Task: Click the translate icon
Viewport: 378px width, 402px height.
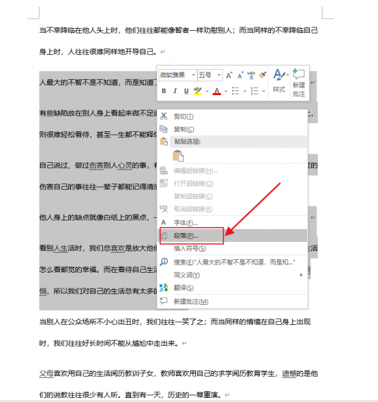Action: [x=163, y=287]
